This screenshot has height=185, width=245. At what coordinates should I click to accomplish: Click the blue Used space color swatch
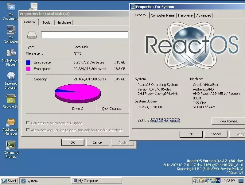click(x=28, y=62)
